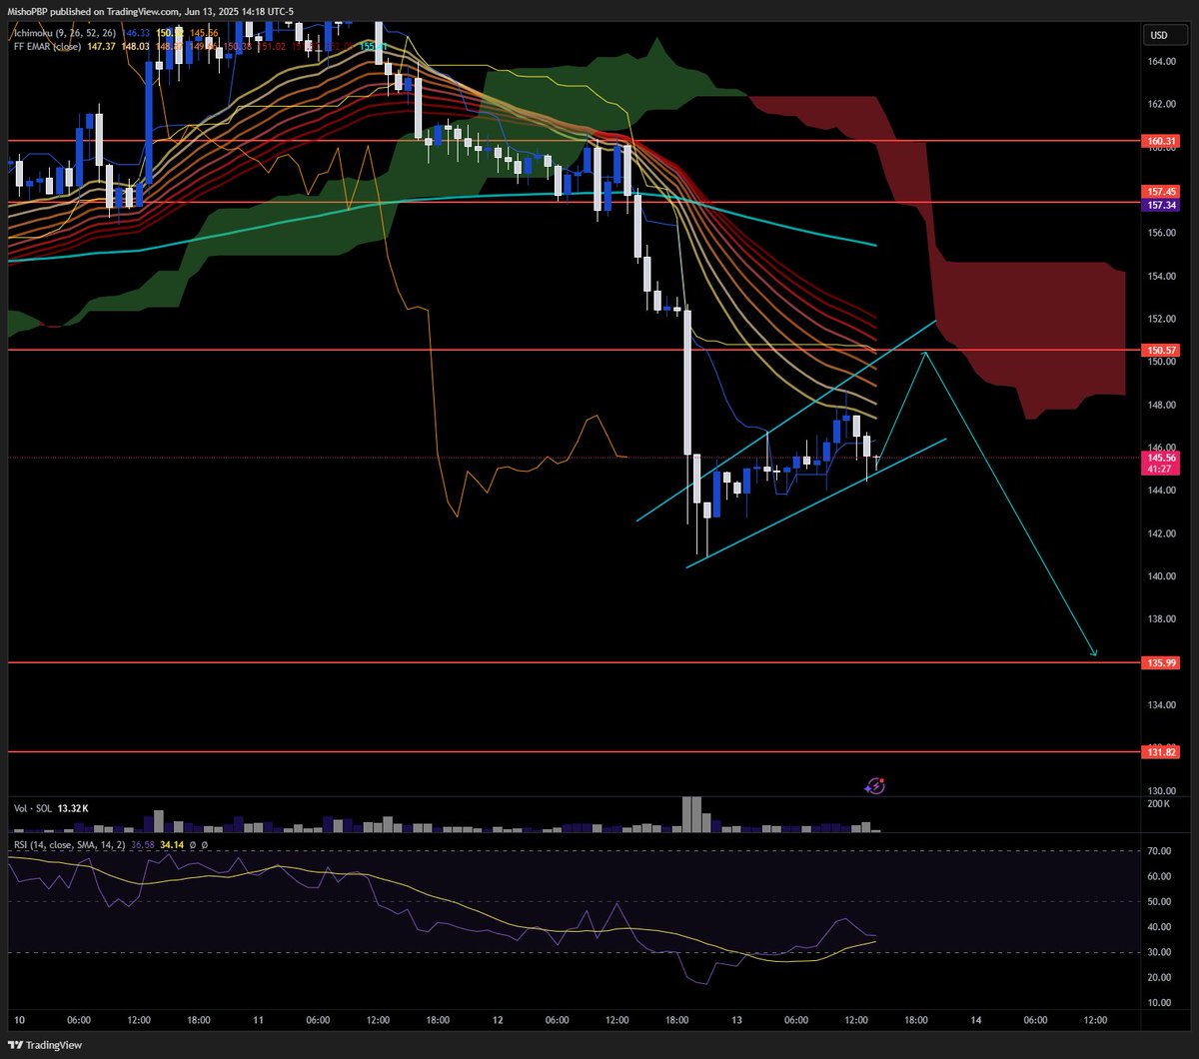
Task: Click the 152.00 price axis value
Action: (1161, 320)
